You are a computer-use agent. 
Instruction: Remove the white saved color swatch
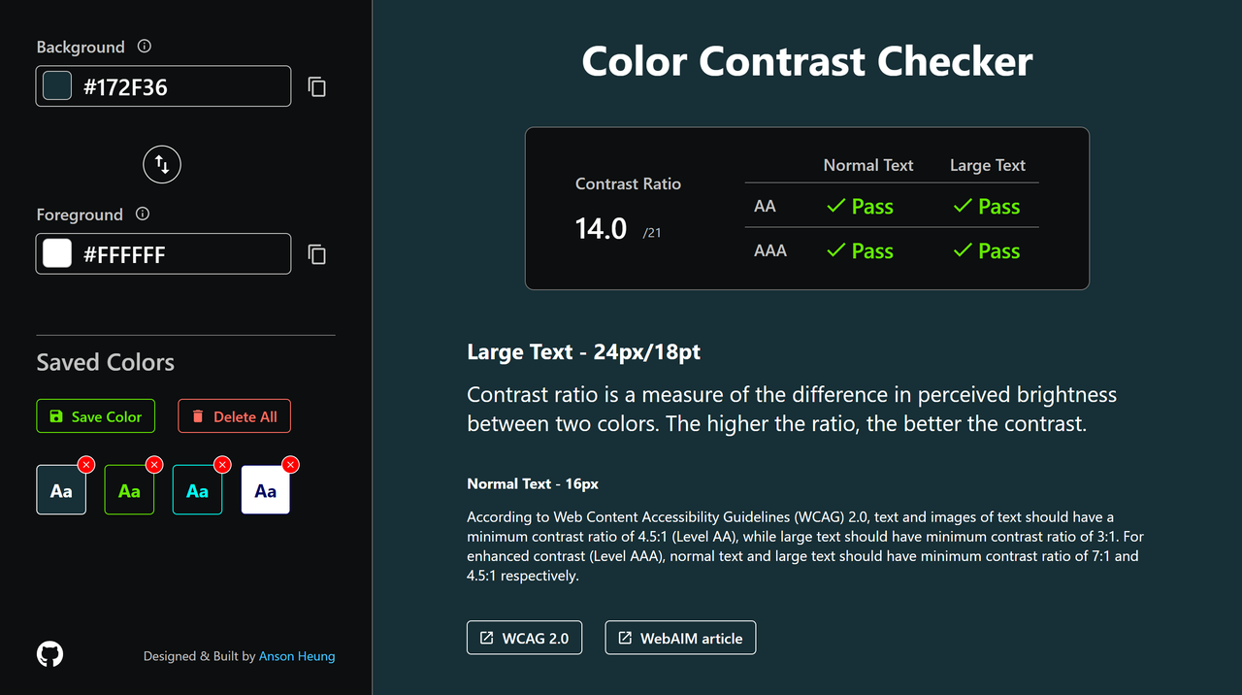click(x=290, y=465)
